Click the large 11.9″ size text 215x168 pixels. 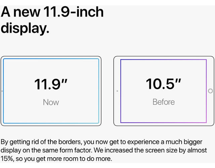tap(51, 84)
